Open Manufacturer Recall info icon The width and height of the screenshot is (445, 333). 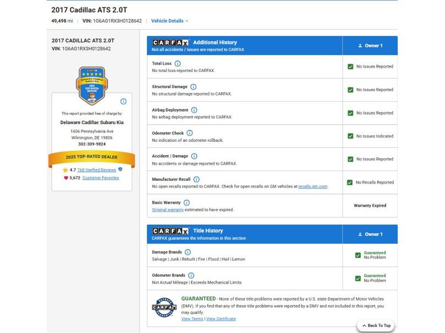click(196, 179)
